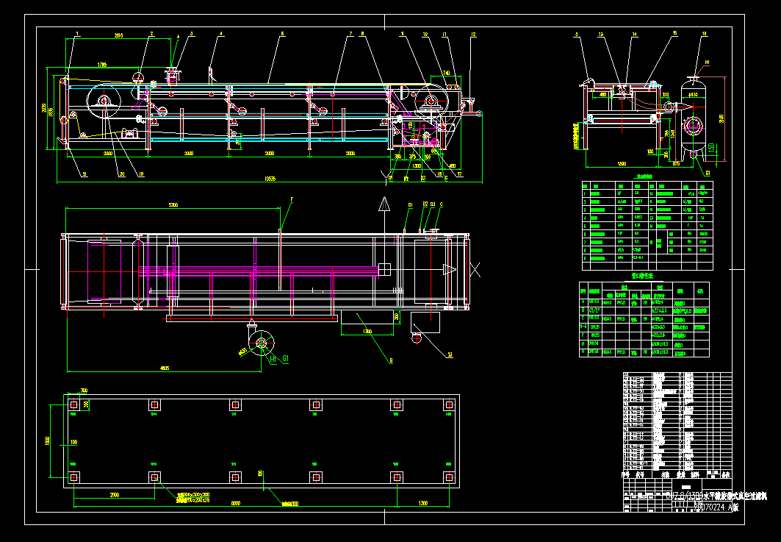Viewport: 781px width, 542px height.
Task: Select the 5300 dimension in plan view
Action: pos(173,205)
